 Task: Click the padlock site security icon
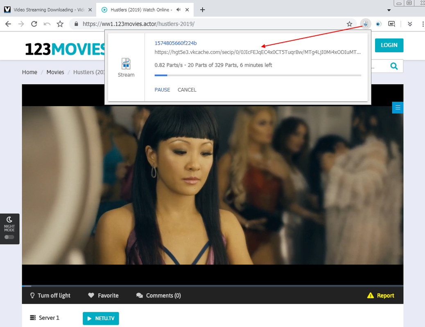(x=77, y=24)
